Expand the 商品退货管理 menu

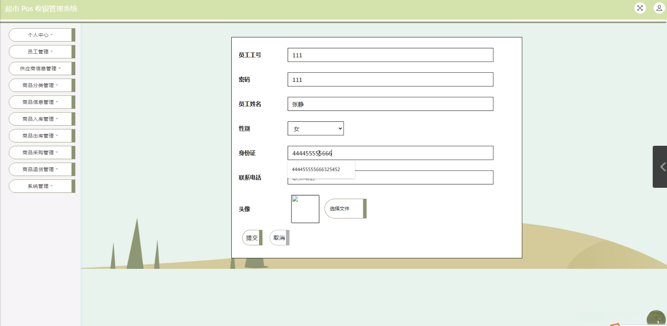42,169
